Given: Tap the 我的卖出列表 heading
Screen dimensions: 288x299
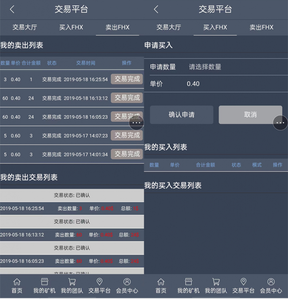Looking at the screenshot, I should click(x=22, y=45).
